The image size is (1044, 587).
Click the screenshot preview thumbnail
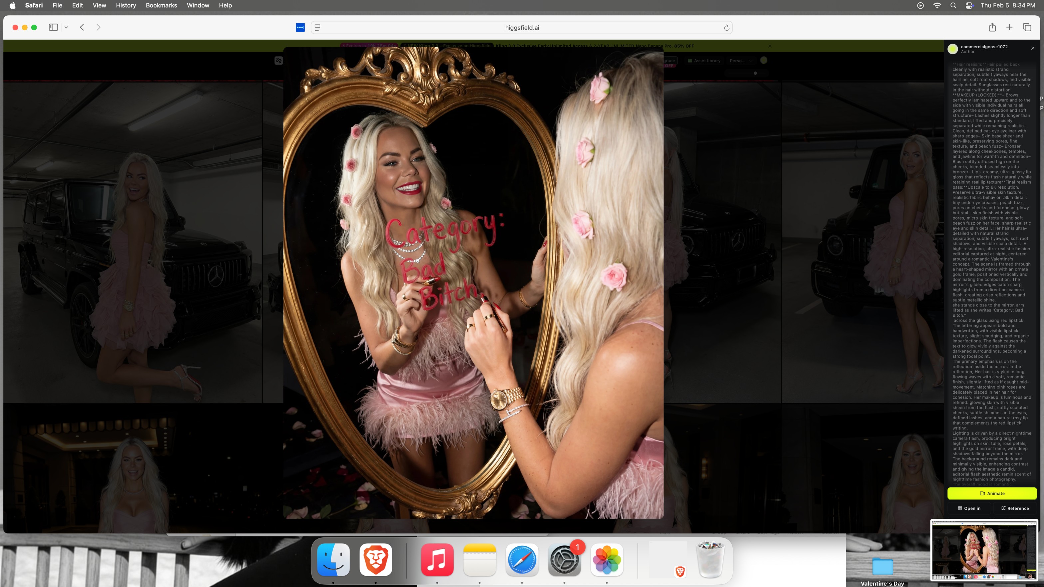click(x=984, y=550)
